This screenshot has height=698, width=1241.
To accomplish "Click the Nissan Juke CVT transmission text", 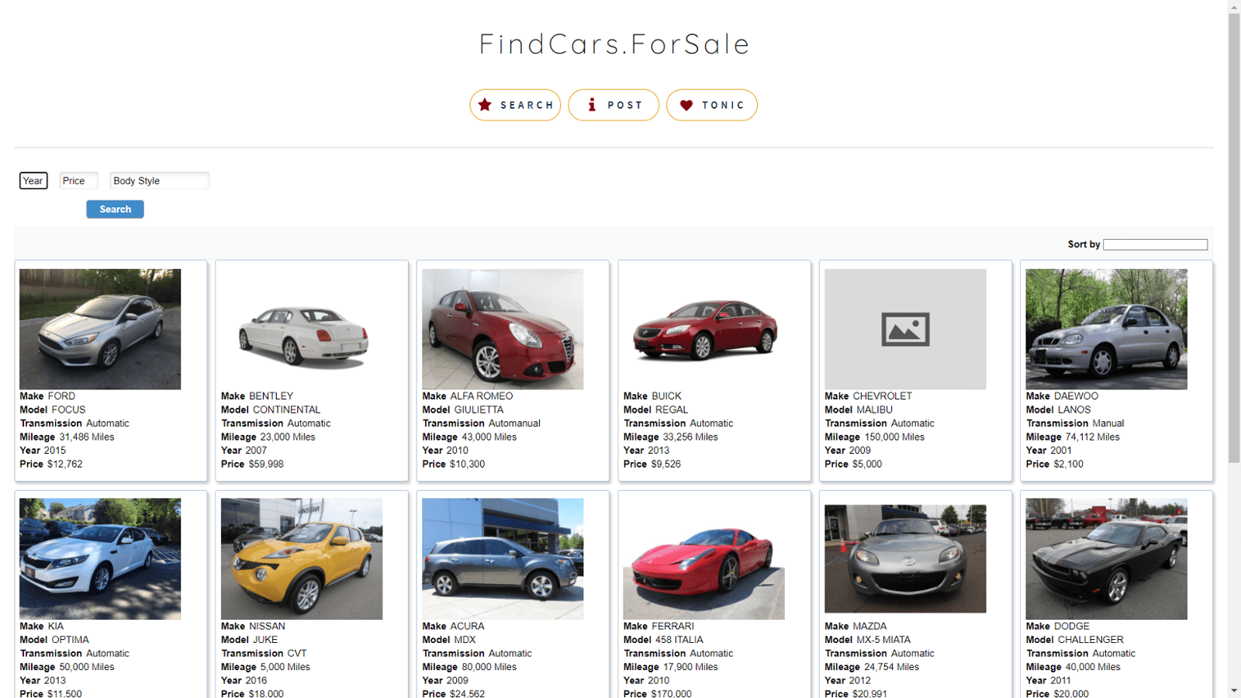I will pyautogui.click(x=297, y=654).
